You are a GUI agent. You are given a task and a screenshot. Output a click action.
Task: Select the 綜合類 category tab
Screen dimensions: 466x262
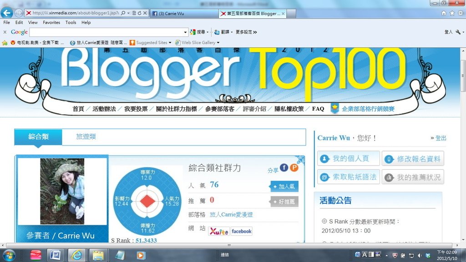point(38,137)
